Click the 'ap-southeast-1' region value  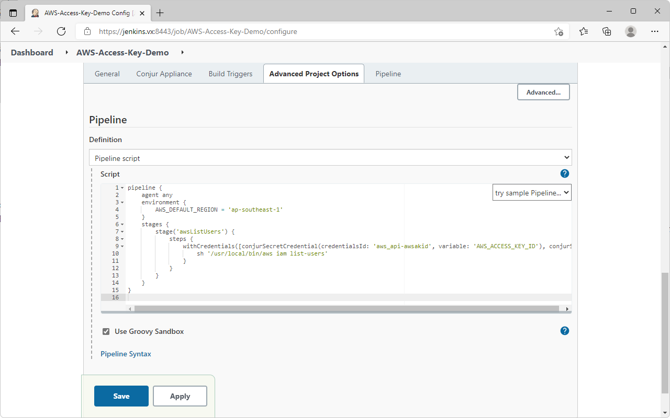click(255, 210)
